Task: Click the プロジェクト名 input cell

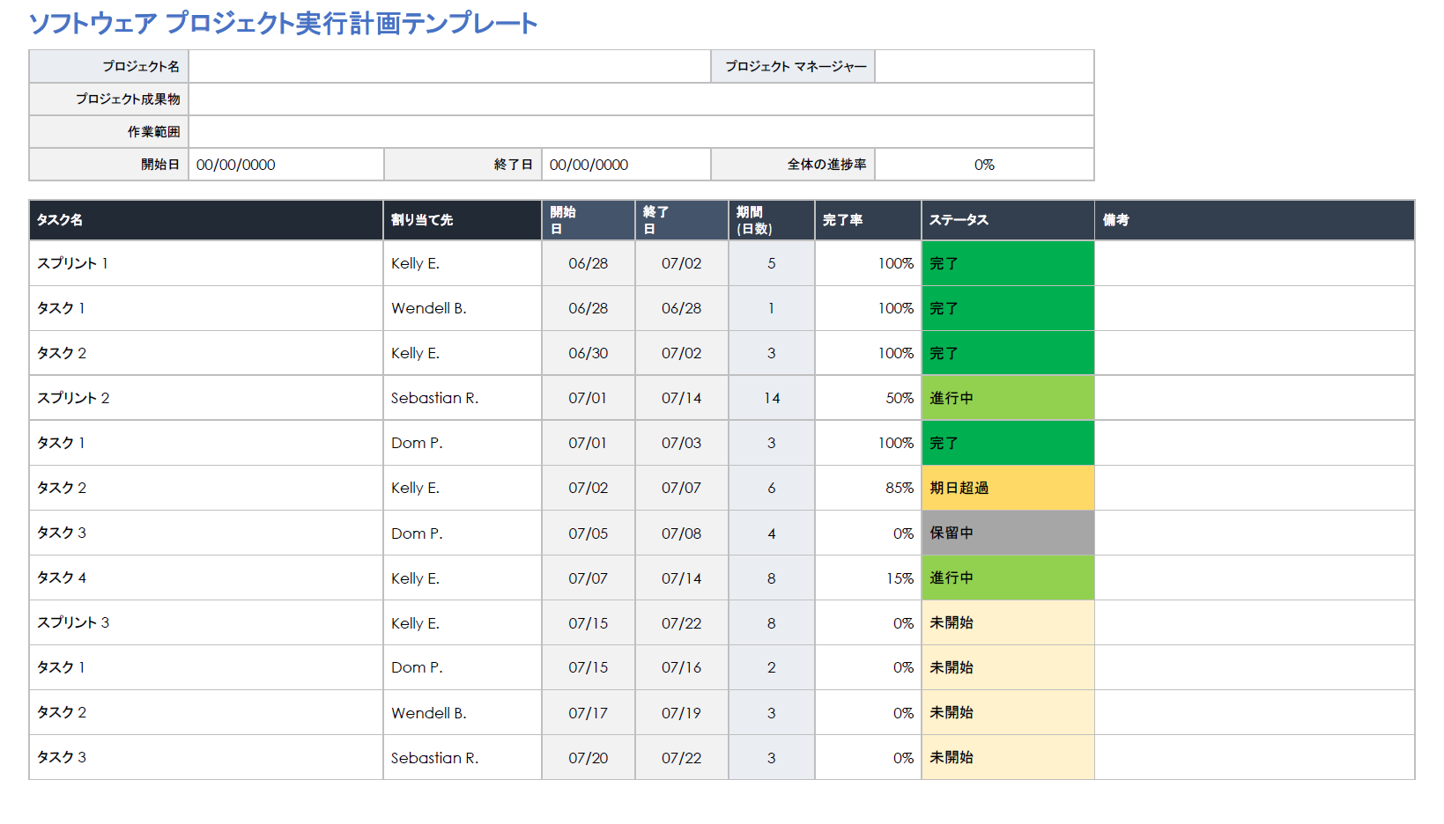Action: [449, 66]
